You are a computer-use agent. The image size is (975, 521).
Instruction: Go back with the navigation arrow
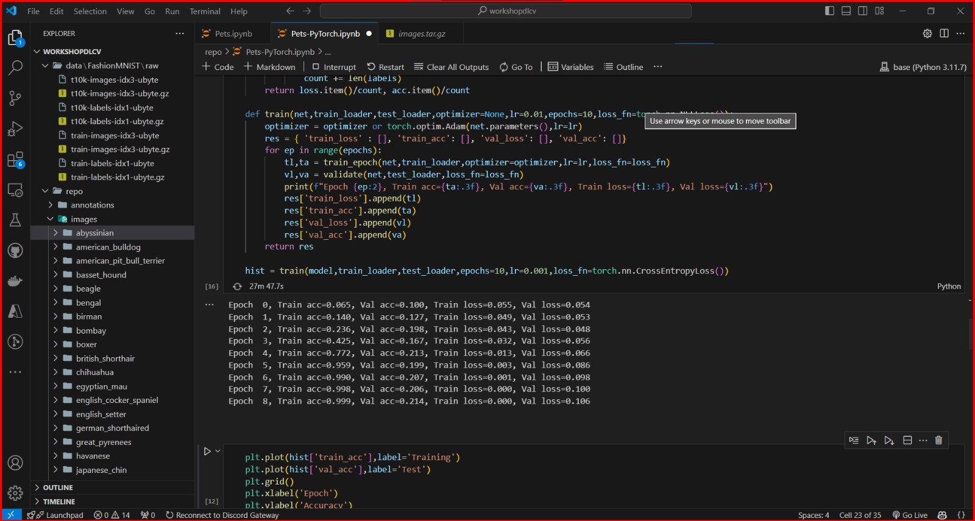click(290, 11)
